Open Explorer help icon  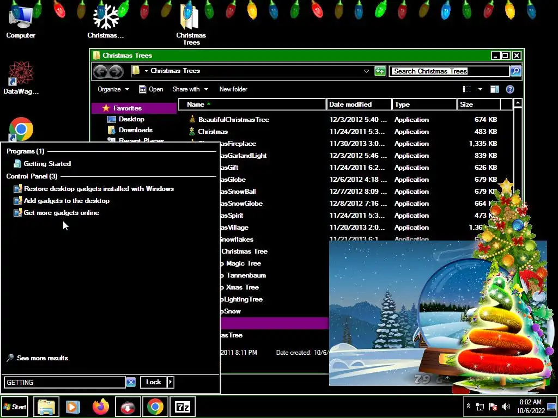coord(510,89)
